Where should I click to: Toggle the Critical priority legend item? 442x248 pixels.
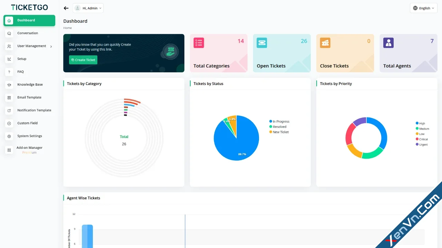click(422, 139)
